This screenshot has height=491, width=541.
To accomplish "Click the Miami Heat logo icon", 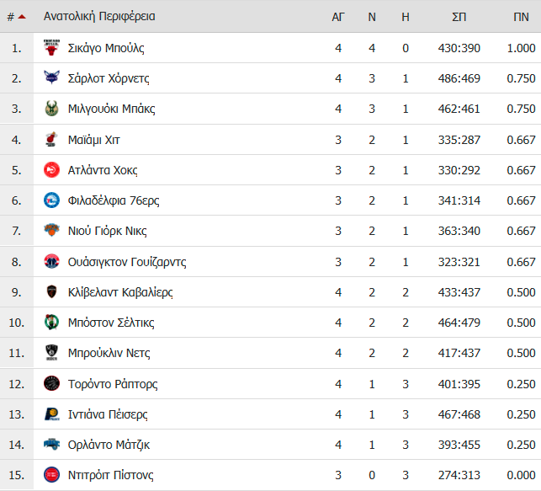I will coord(51,140).
